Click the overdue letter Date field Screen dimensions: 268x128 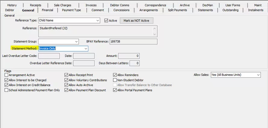click(x=84, y=56)
